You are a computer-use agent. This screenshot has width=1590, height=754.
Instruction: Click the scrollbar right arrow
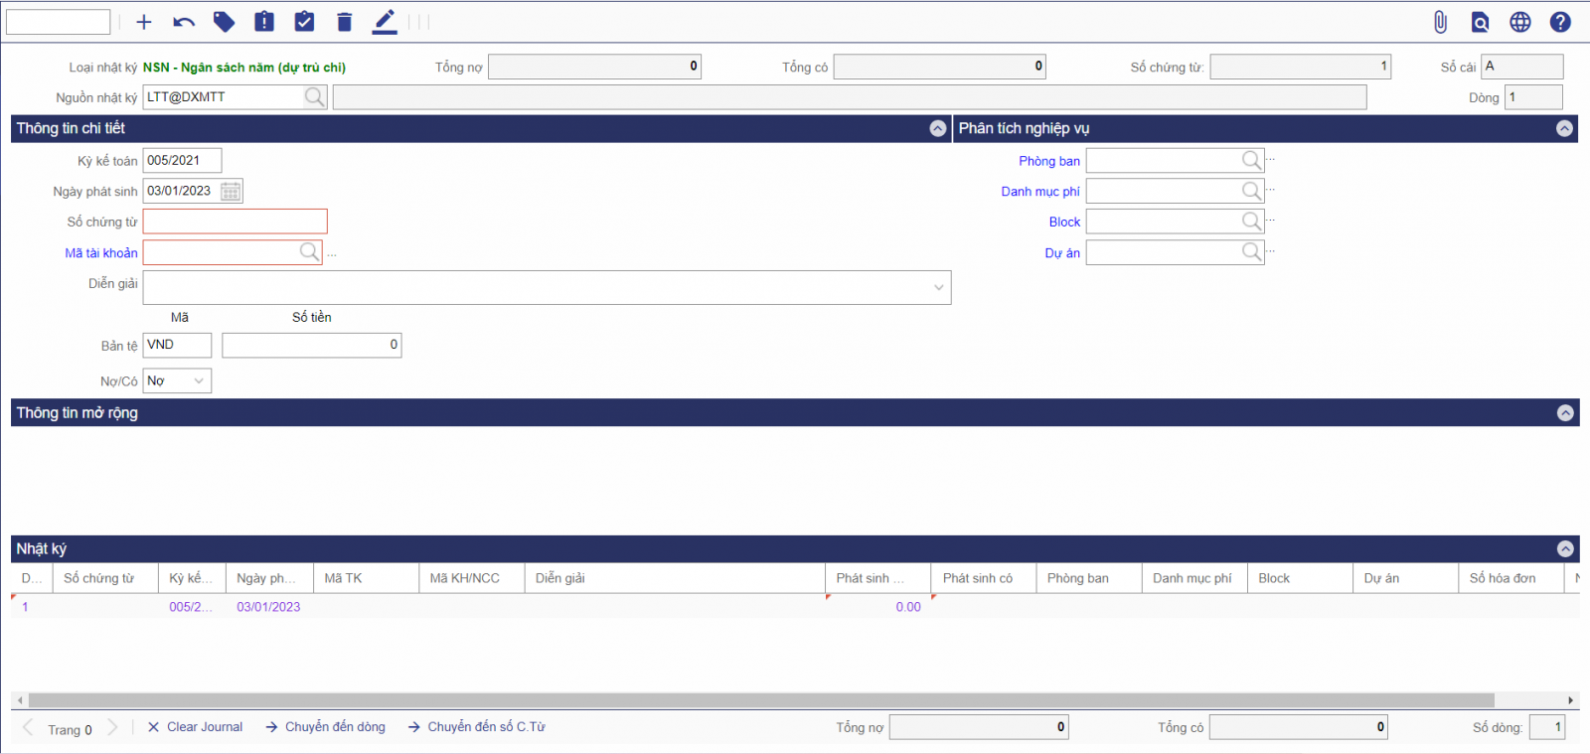[x=1570, y=700]
